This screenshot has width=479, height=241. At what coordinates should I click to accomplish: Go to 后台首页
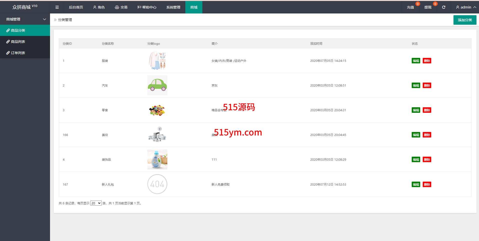click(x=76, y=7)
